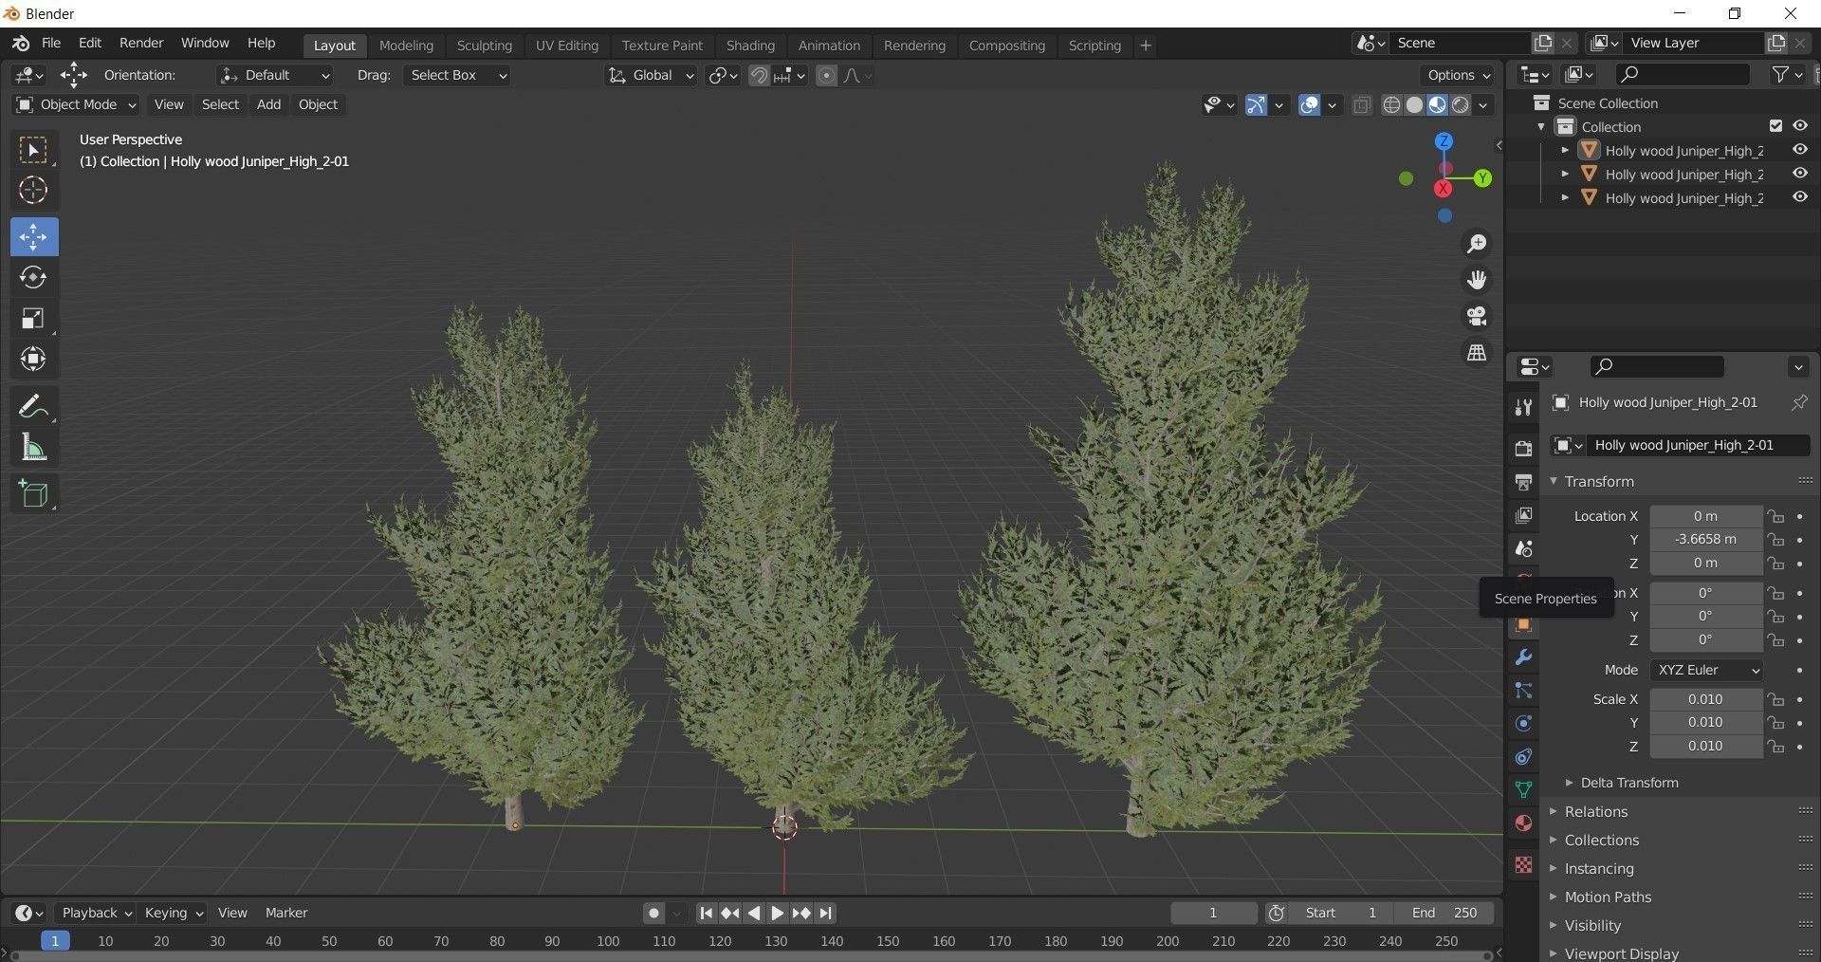Add a new workspace with plus button
Viewport: 1821px width, 962px height.
[1146, 45]
